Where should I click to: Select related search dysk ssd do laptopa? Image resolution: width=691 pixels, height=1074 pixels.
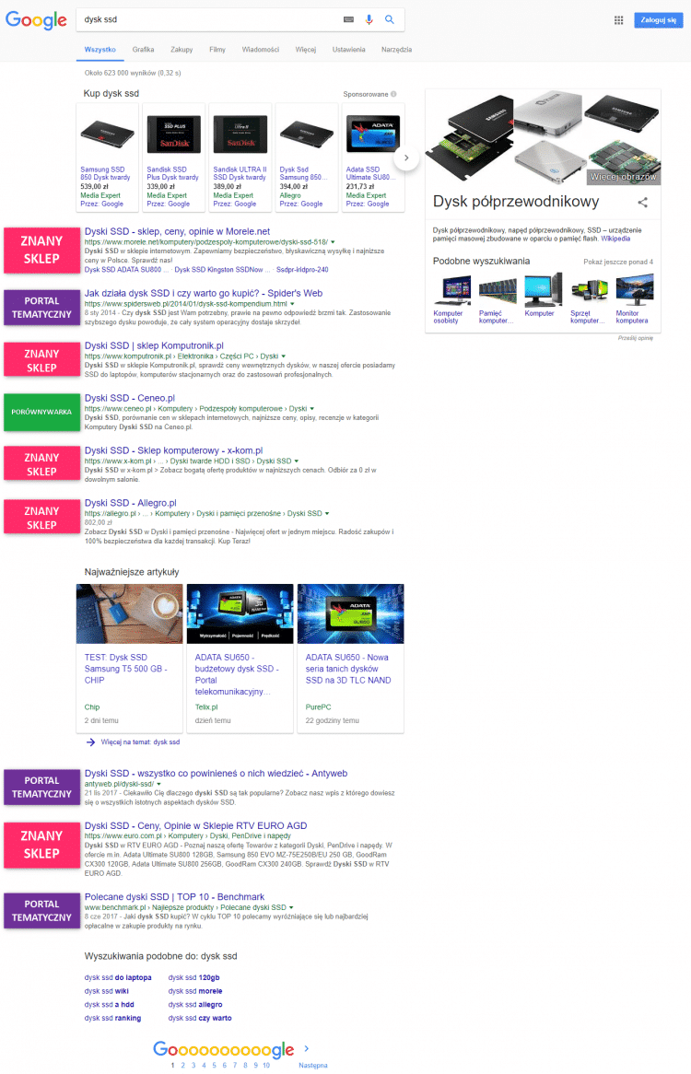118,977
